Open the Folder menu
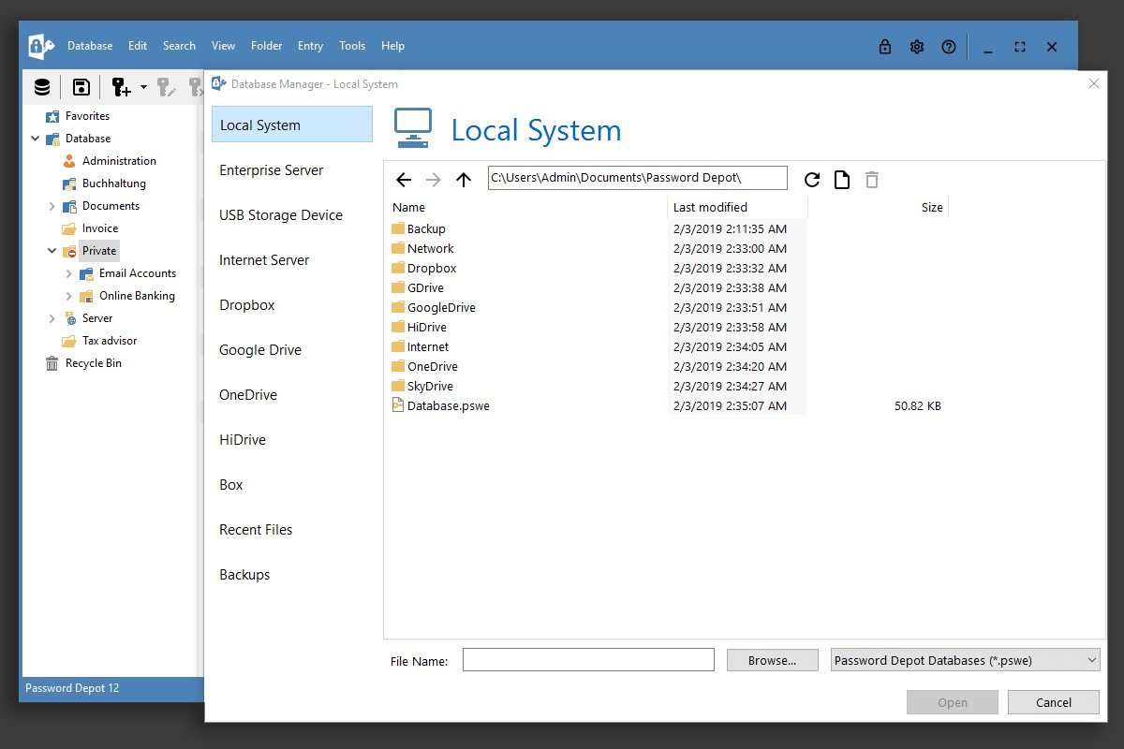Image resolution: width=1124 pixels, height=749 pixels. click(267, 46)
